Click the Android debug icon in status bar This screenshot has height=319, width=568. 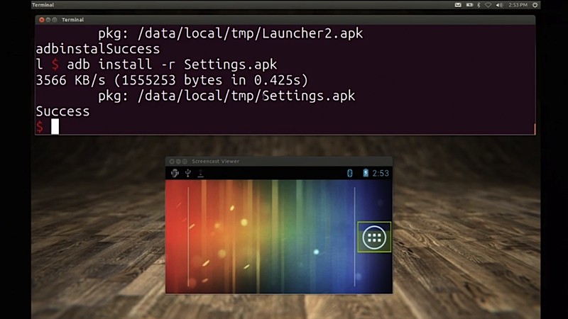coord(175,173)
